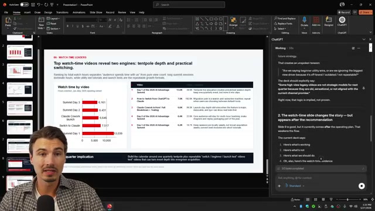Image resolution: width=375 pixels, height=211 pixels.
Task: Click the Redo icon in title bar
Action: coord(46,5)
